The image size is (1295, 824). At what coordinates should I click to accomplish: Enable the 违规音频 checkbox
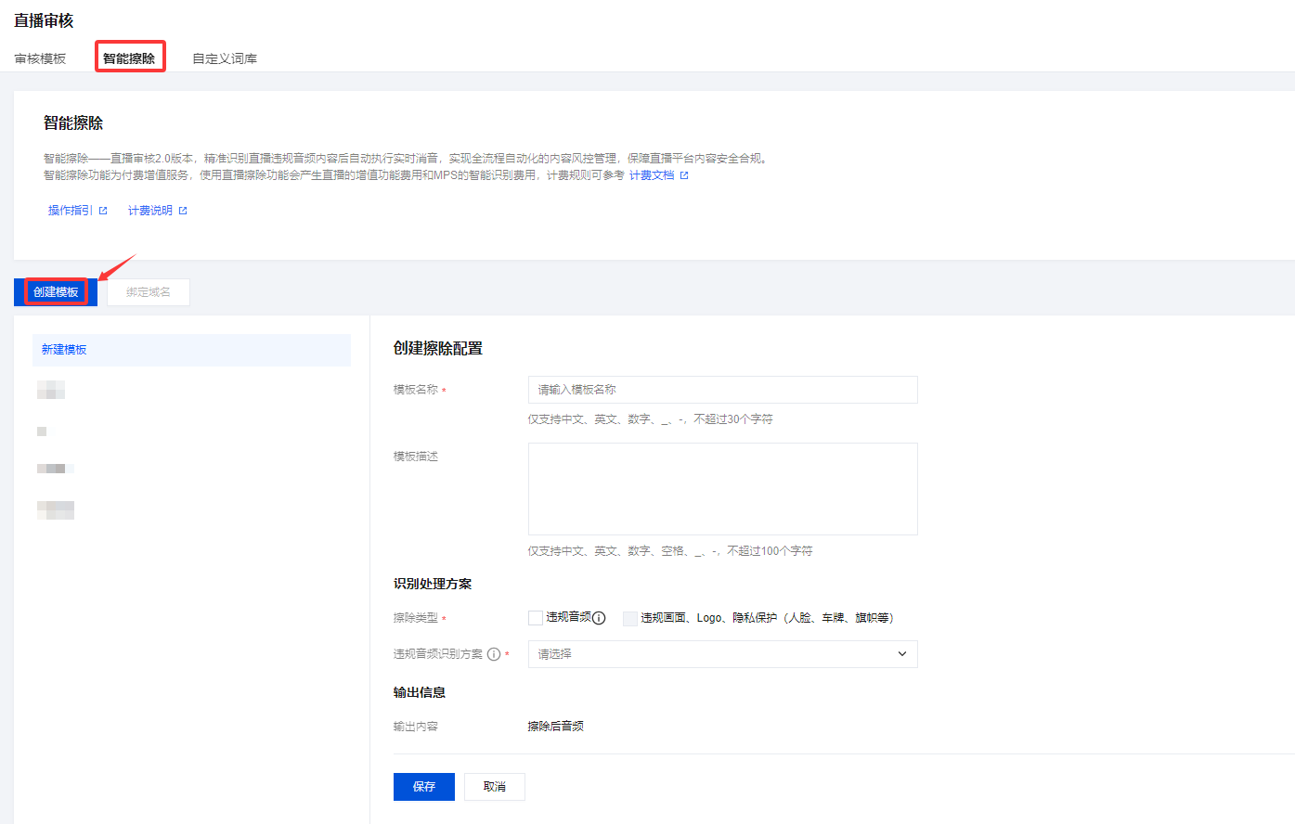(x=536, y=618)
